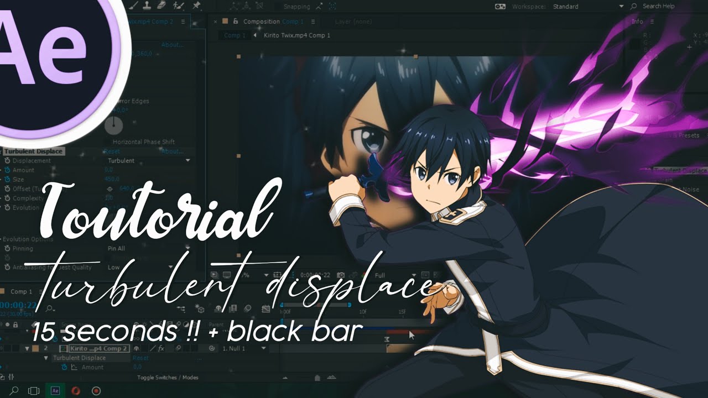Click Reset for Turbulent Displace effect
This screenshot has width=708, height=398.
112,151
